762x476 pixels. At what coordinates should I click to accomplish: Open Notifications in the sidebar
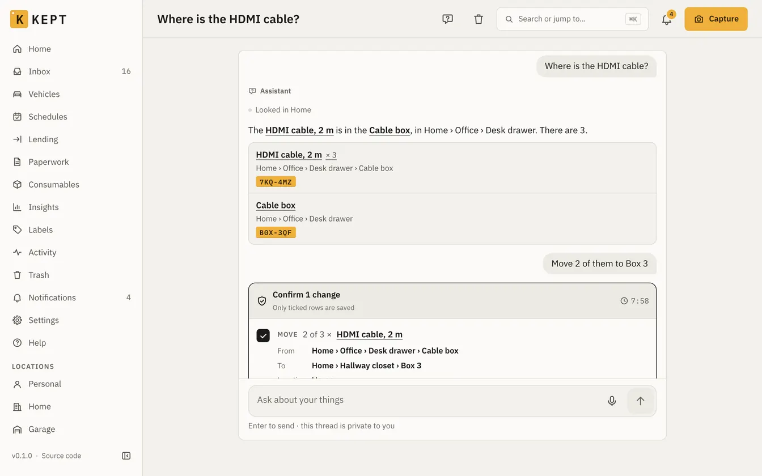pyautogui.click(x=71, y=298)
